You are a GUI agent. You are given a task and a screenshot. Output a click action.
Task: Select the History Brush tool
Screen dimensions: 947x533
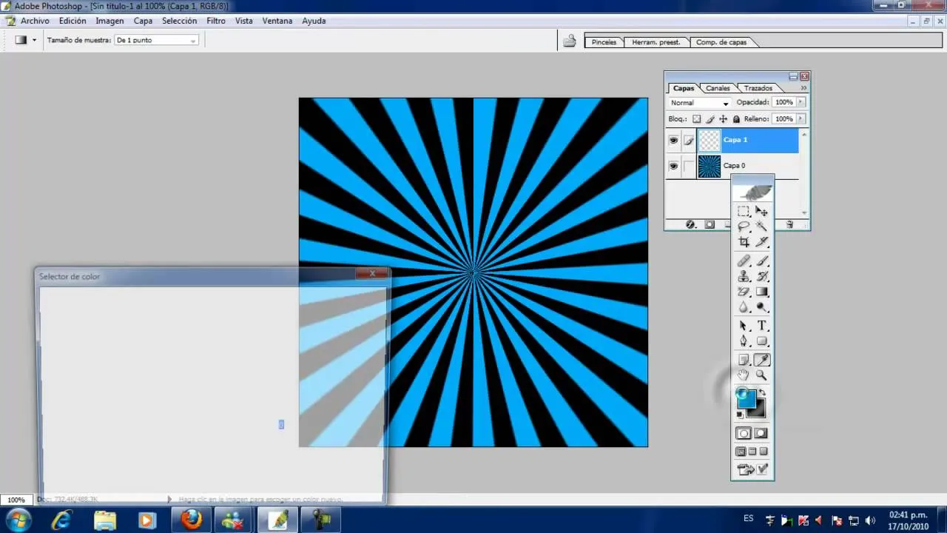[x=761, y=276]
